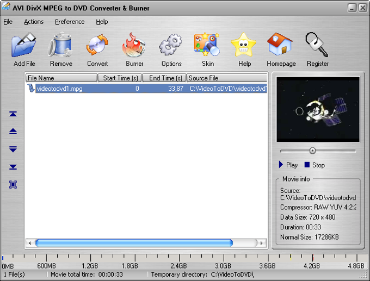This screenshot has height=281, width=370.
Task: Open the Homepage house icon
Action: tap(280, 45)
